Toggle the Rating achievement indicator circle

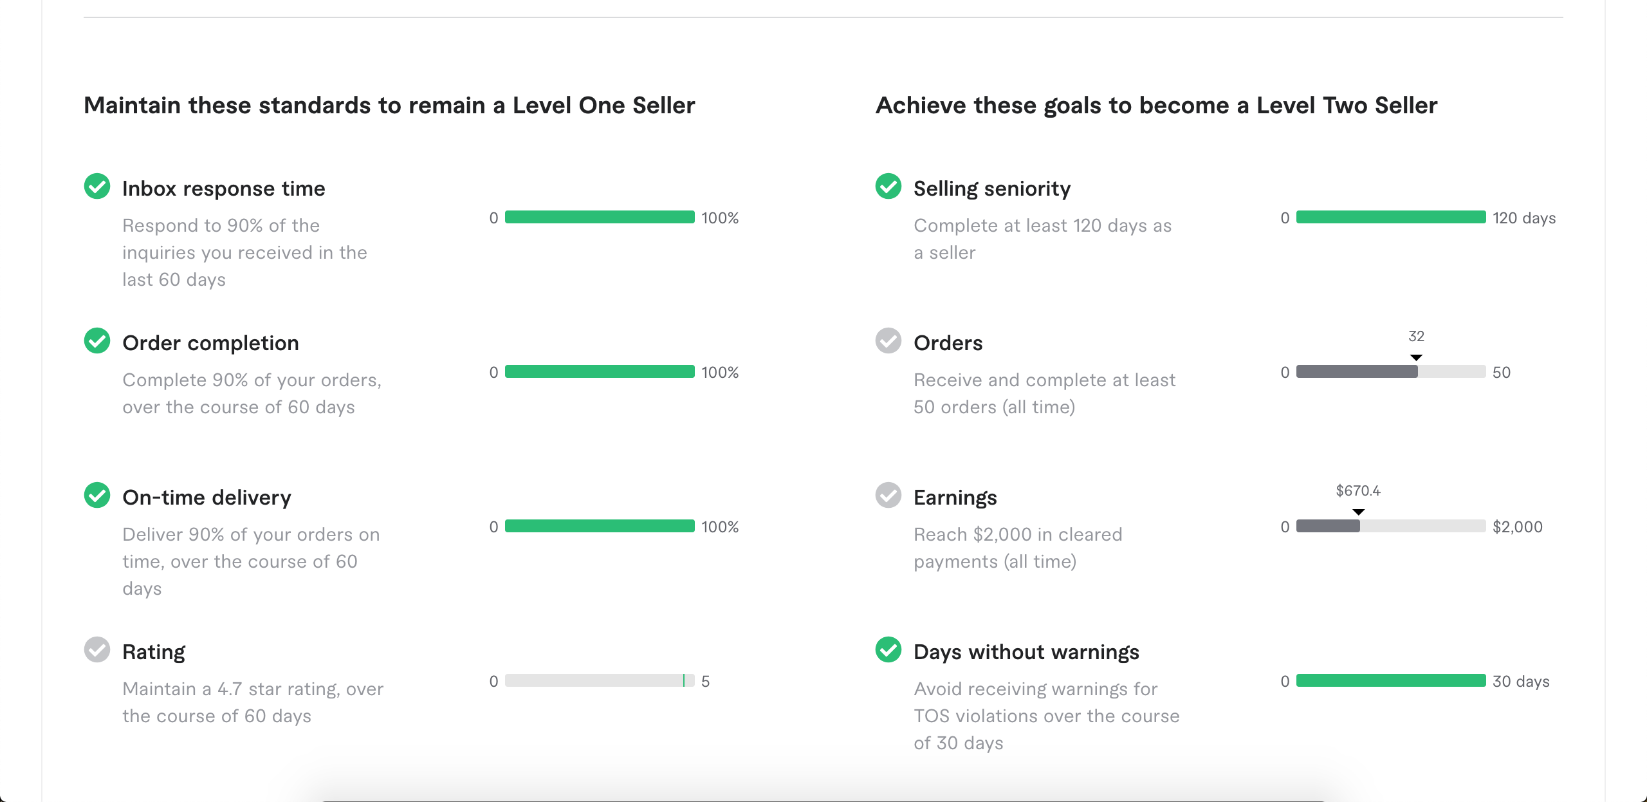[x=98, y=651]
